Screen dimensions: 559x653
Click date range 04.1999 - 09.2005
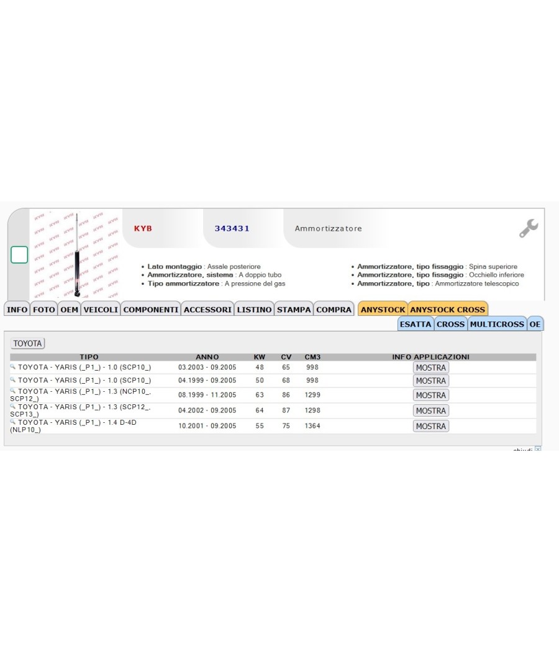coord(207,380)
